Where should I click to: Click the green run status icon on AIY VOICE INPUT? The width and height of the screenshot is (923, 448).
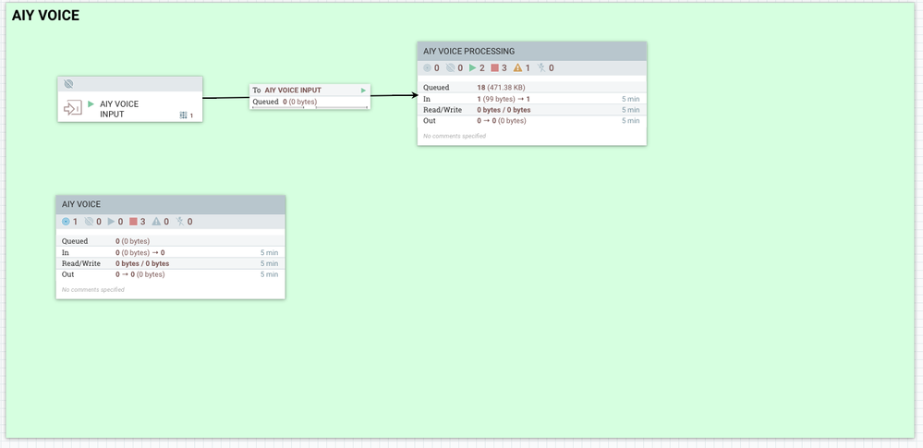coord(91,104)
